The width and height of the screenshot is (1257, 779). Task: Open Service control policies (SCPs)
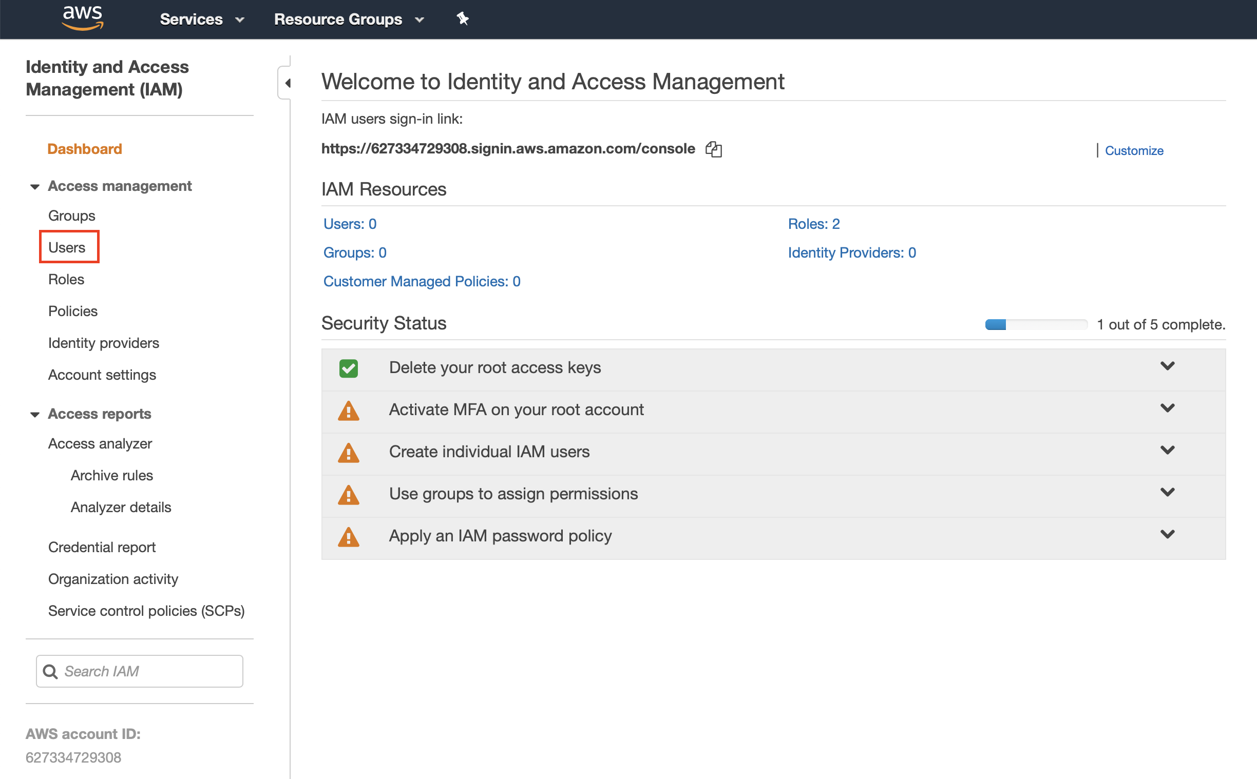click(146, 611)
